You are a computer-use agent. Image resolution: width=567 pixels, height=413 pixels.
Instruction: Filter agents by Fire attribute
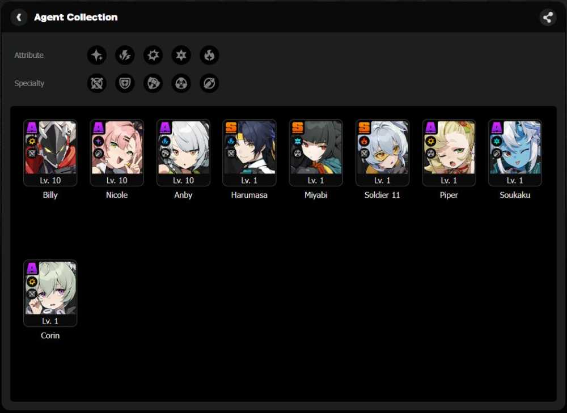[x=209, y=56]
